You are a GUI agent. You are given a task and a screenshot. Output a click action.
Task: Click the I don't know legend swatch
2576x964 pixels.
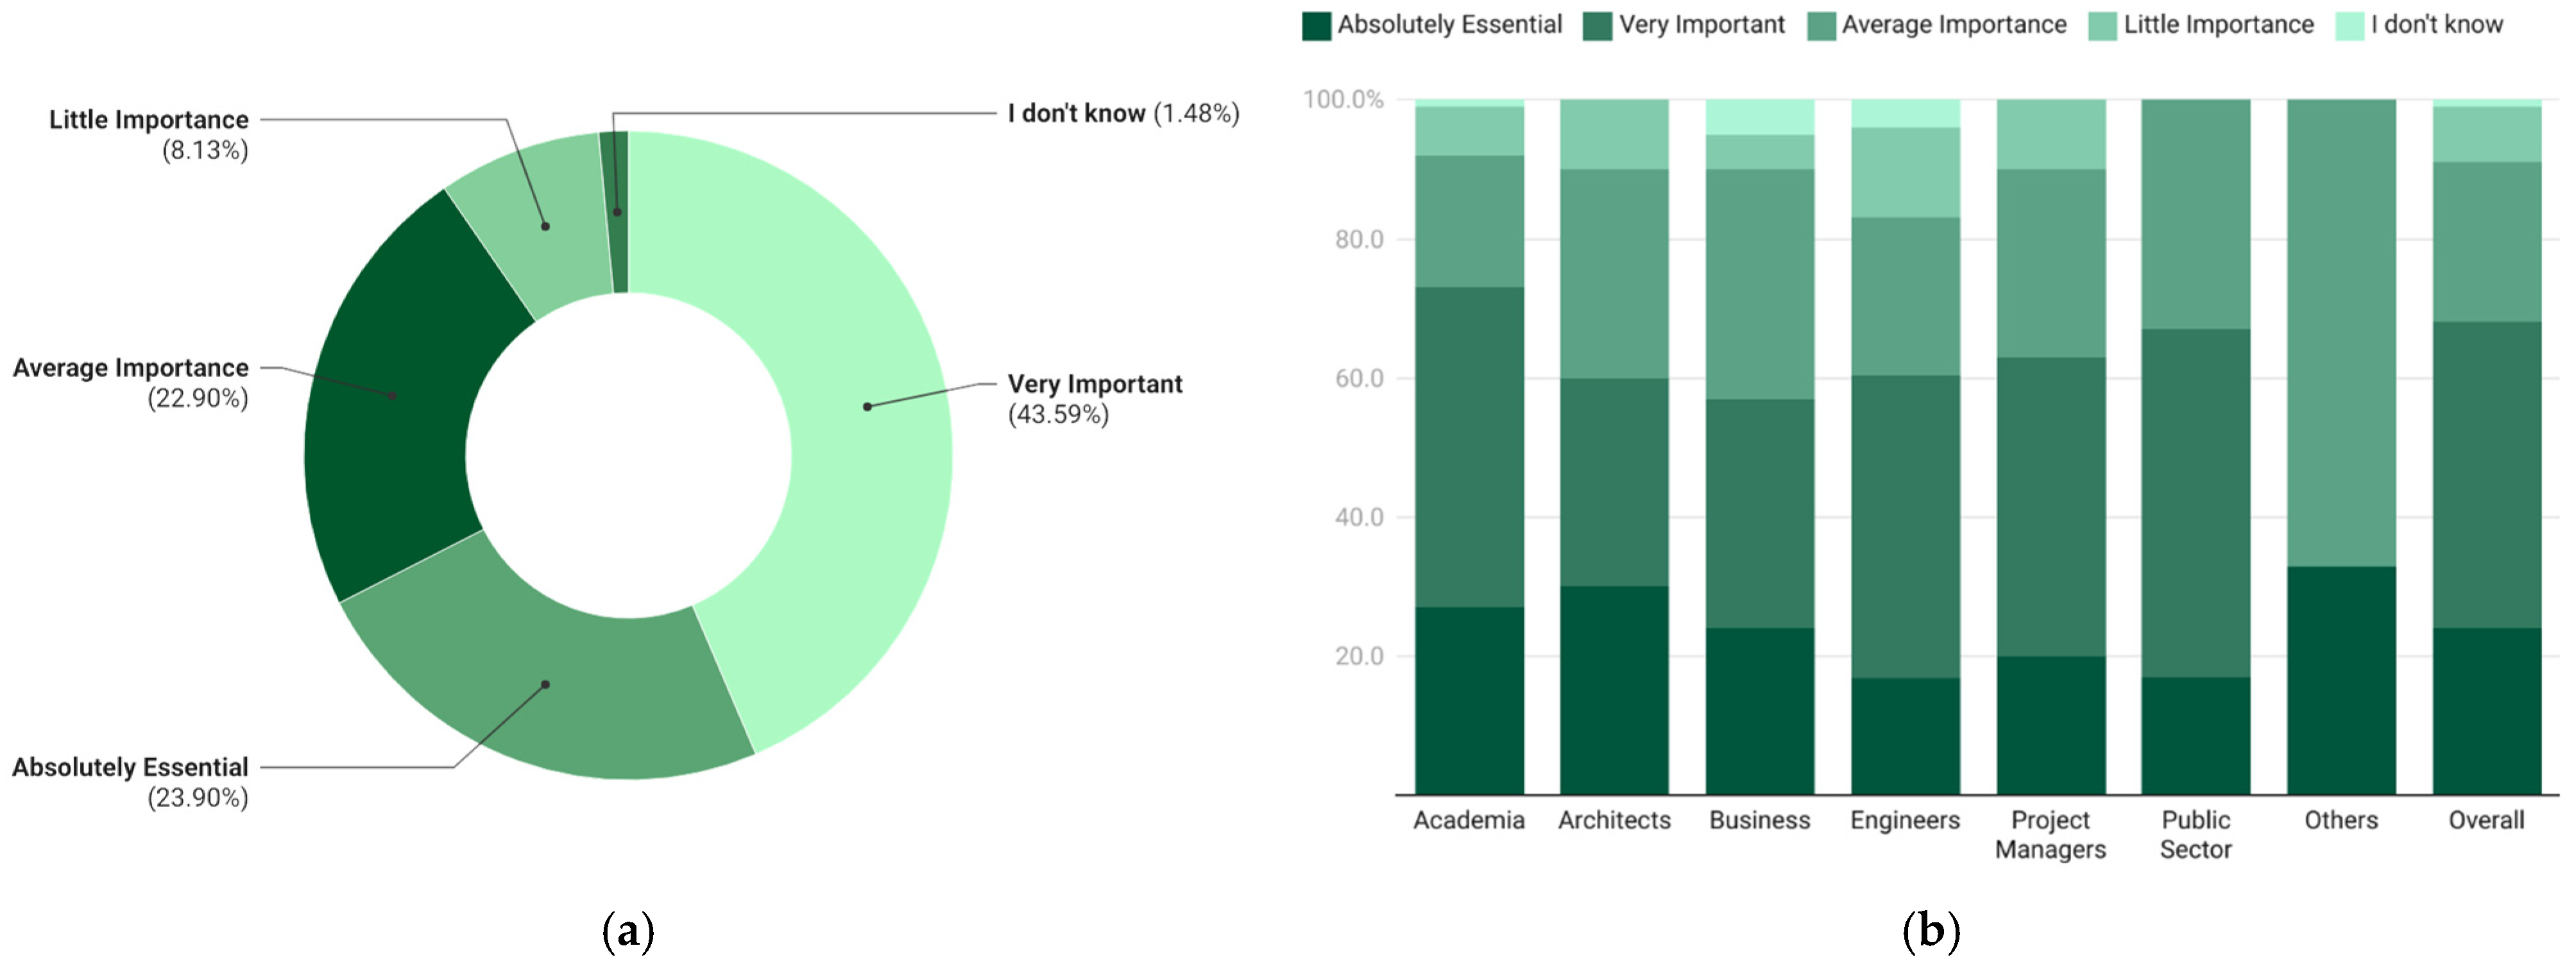click(2349, 26)
